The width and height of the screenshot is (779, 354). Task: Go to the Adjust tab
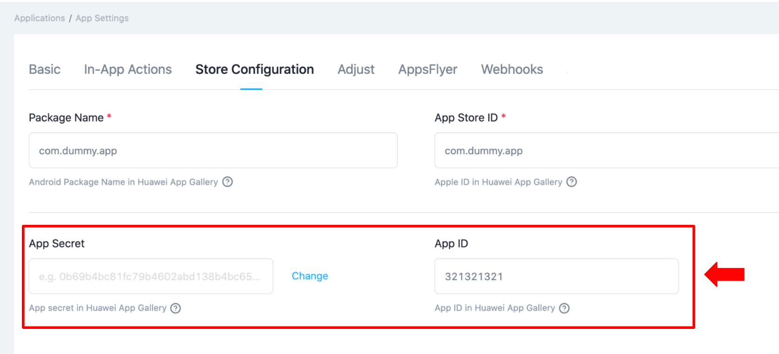356,69
